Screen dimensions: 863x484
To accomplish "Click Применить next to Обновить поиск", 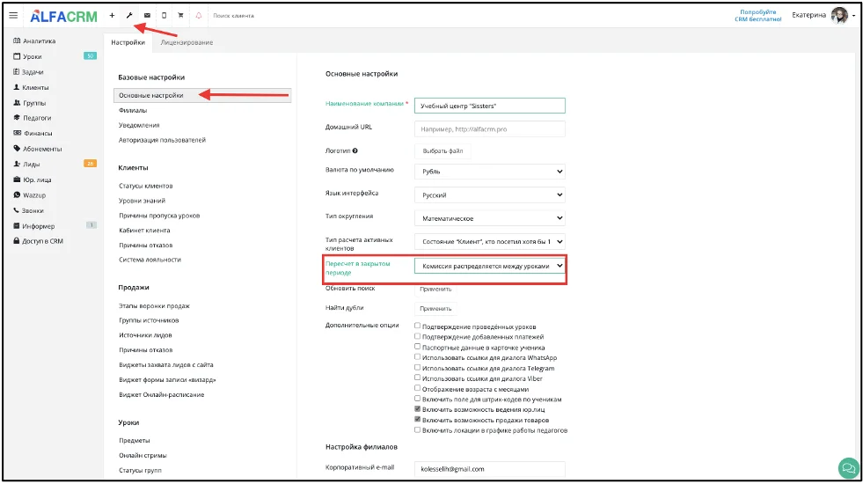I will pos(435,289).
